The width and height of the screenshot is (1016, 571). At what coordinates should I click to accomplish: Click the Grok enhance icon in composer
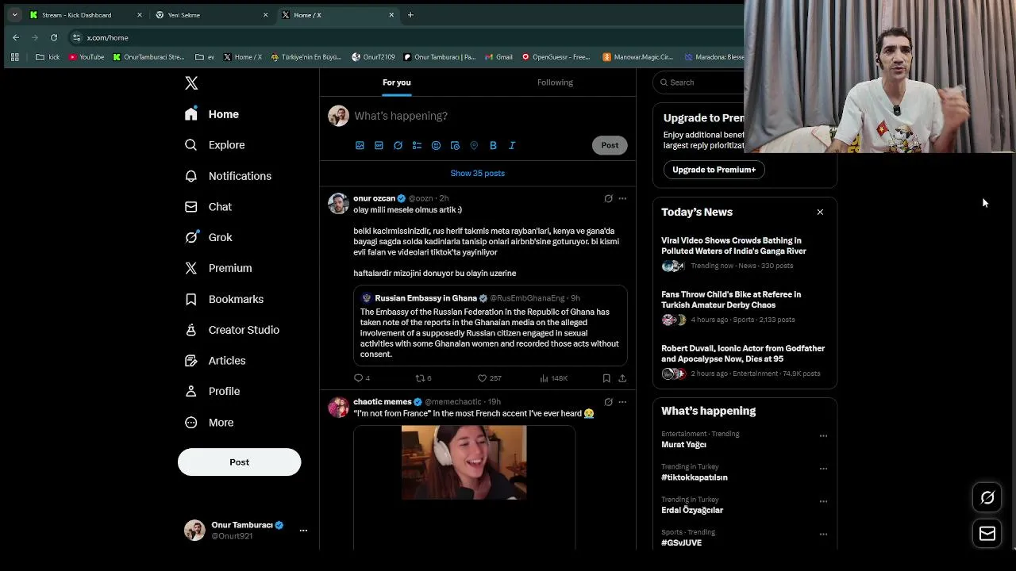coord(398,145)
